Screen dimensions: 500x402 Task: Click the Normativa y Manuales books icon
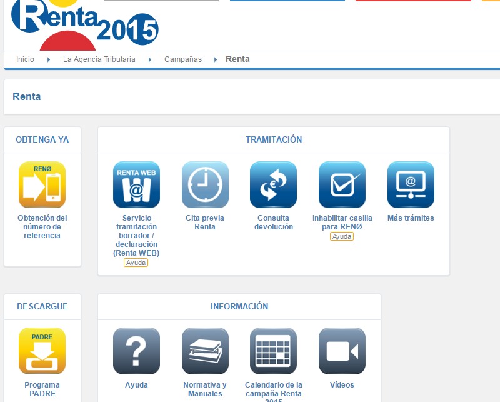(205, 351)
